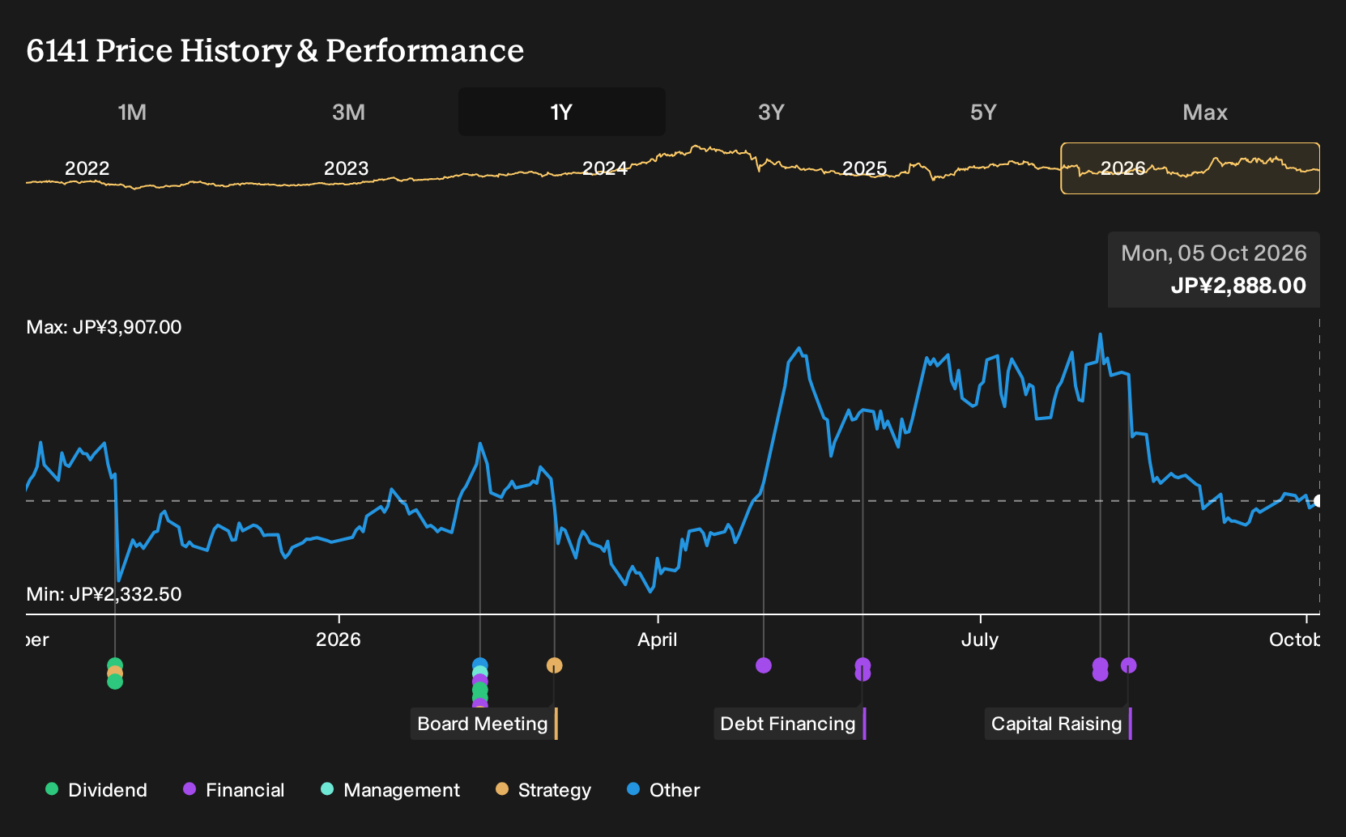
Task: Toggle the Other legend filter
Action: [x=663, y=790]
